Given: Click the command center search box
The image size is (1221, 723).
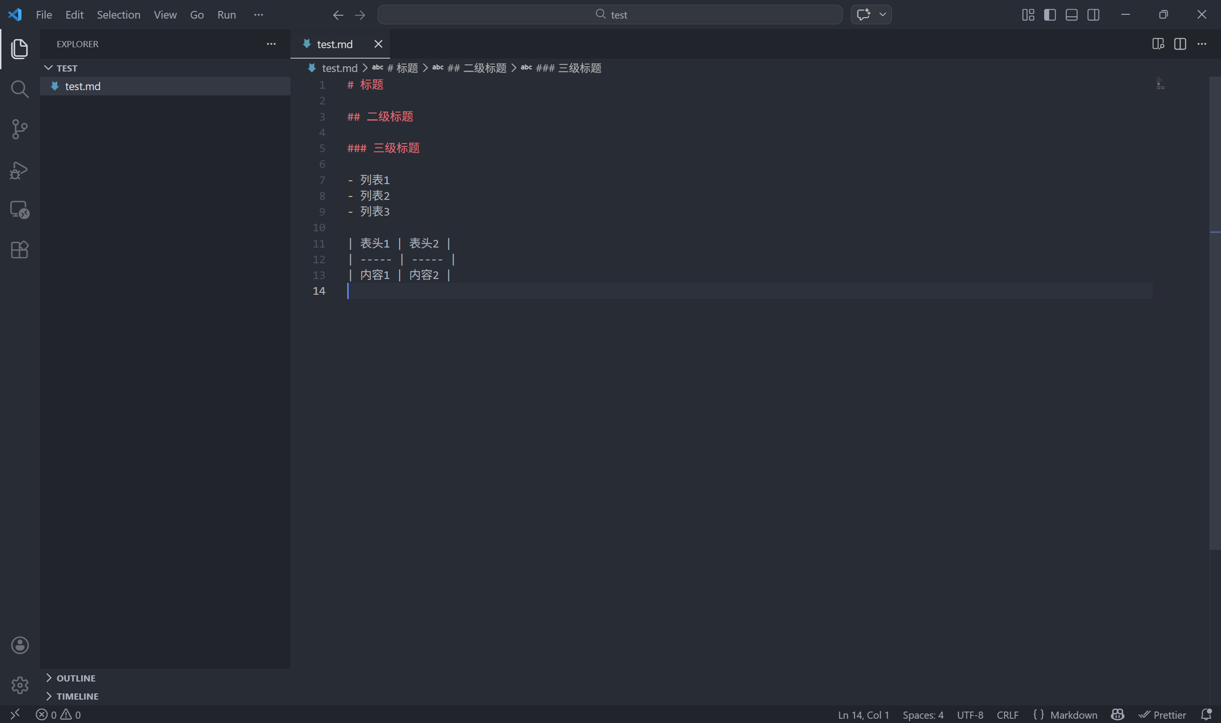Looking at the screenshot, I should click(x=610, y=15).
